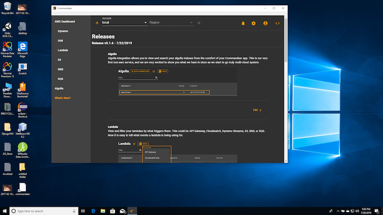Click the code brackets icon
Screen dimensions: 383x215
[x=277, y=23]
